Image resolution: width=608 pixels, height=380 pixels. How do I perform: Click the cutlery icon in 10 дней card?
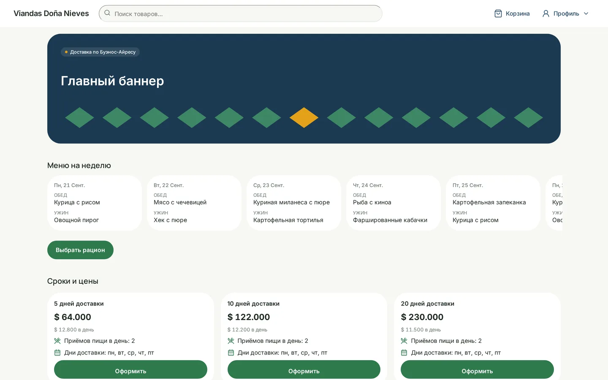tap(231, 341)
